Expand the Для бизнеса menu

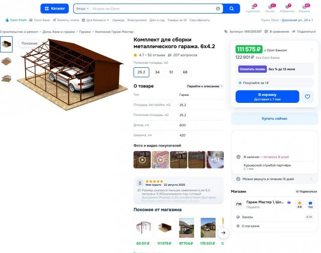click(95, 20)
